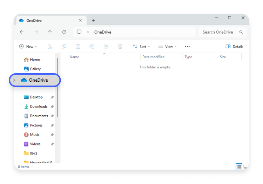The width and height of the screenshot is (263, 184).
Task: Open the See more three-dots menu
Action: 187,47
